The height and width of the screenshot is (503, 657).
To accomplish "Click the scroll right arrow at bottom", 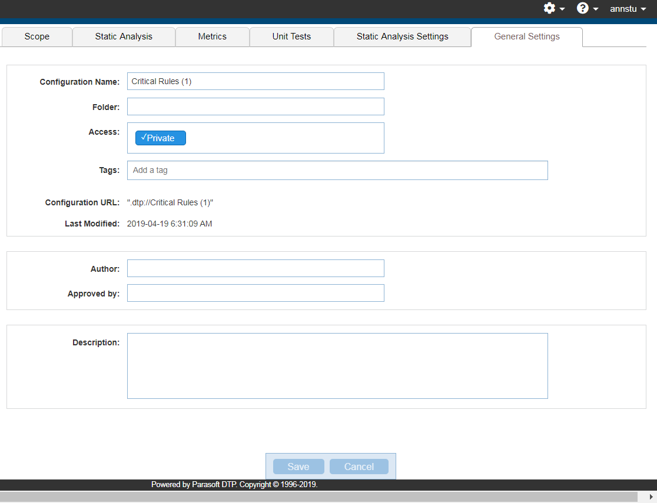I will point(651,497).
